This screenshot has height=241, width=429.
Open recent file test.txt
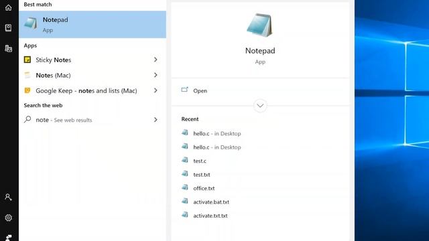coord(202,175)
